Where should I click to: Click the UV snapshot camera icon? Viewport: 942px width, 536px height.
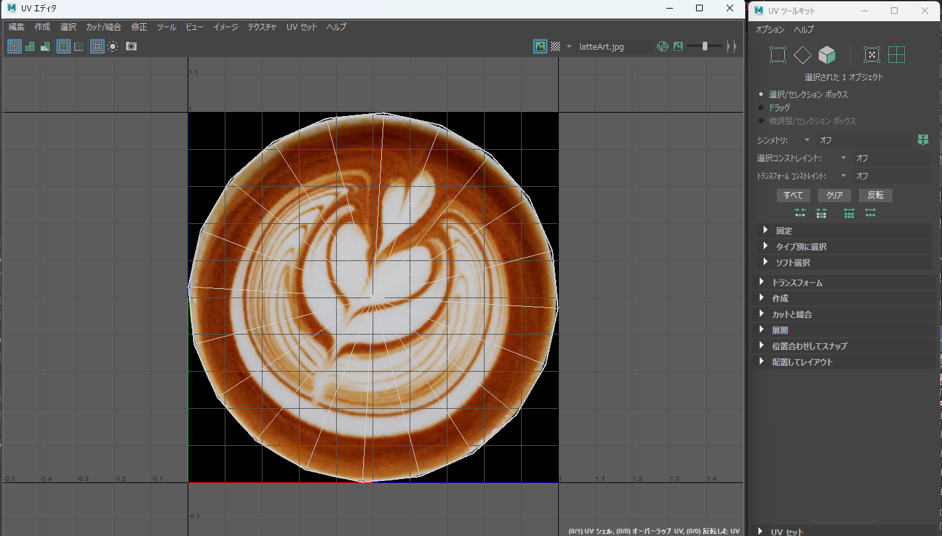[131, 46]
